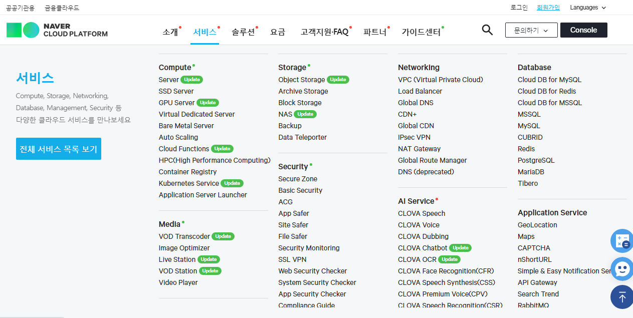Open Cloud DB for MySQL
This screenshot has height=318, width=633.
click(x=550, y=80)
